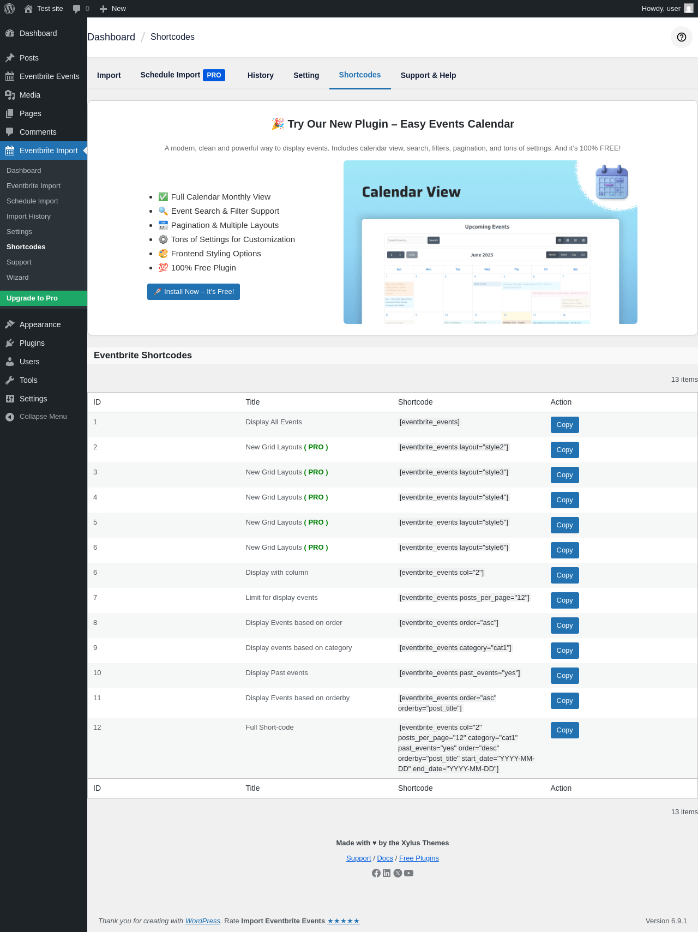Click Install Now – It's Free button

[x=194, y=292]
